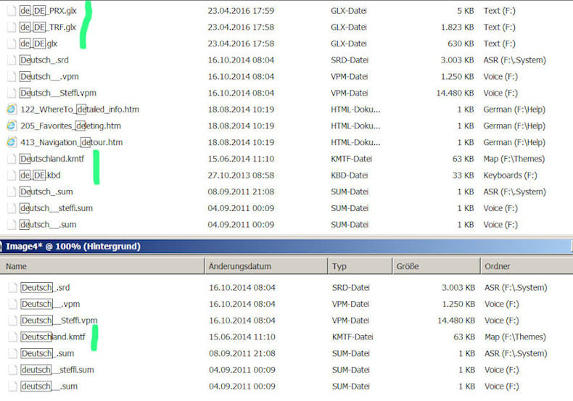This screenshot has height=401, width=573.
Task: Activate the Image4* @ 100% (Hintergrund) title bar
Action: pos(286,247)
